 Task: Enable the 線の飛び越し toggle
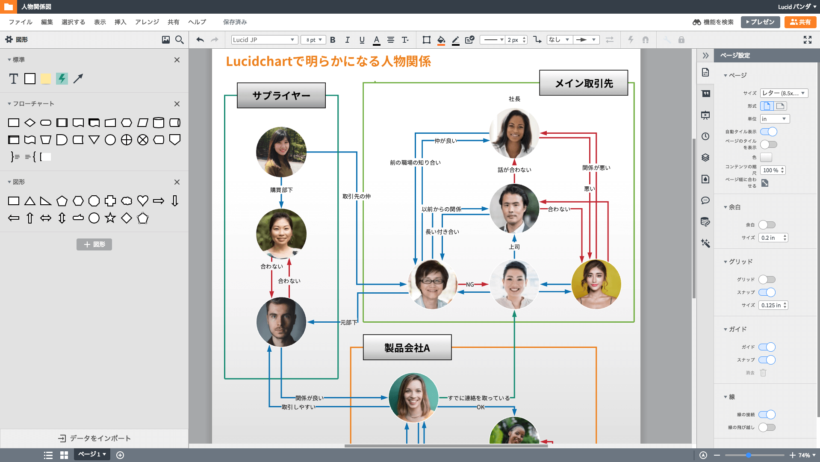(767, 427)
